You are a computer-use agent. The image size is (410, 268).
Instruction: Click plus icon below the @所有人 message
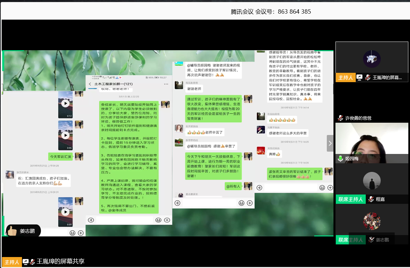(x=250, y=203)
